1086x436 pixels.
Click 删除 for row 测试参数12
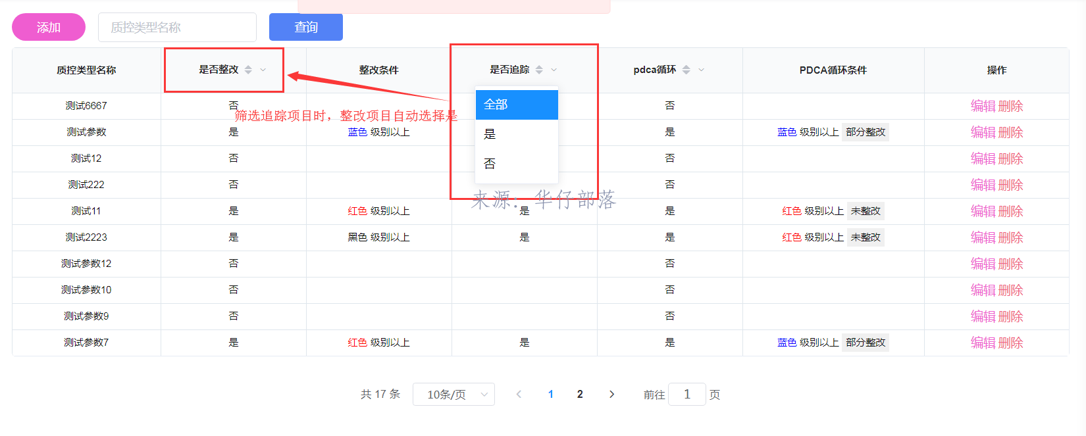click(1010, 264)
